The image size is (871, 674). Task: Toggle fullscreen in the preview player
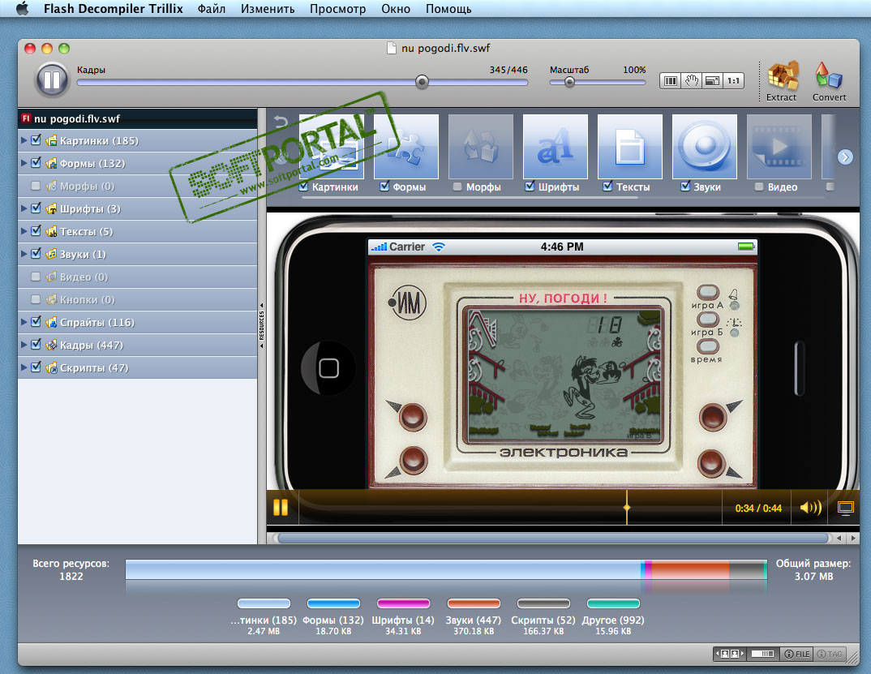845,508
